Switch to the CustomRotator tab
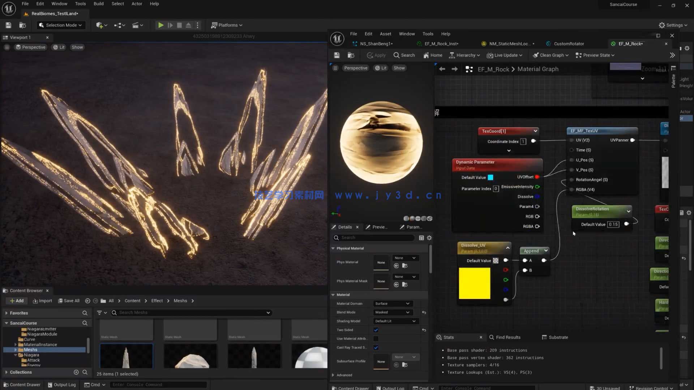This screenshot has width=694, height=390. [x=569, y=44]
